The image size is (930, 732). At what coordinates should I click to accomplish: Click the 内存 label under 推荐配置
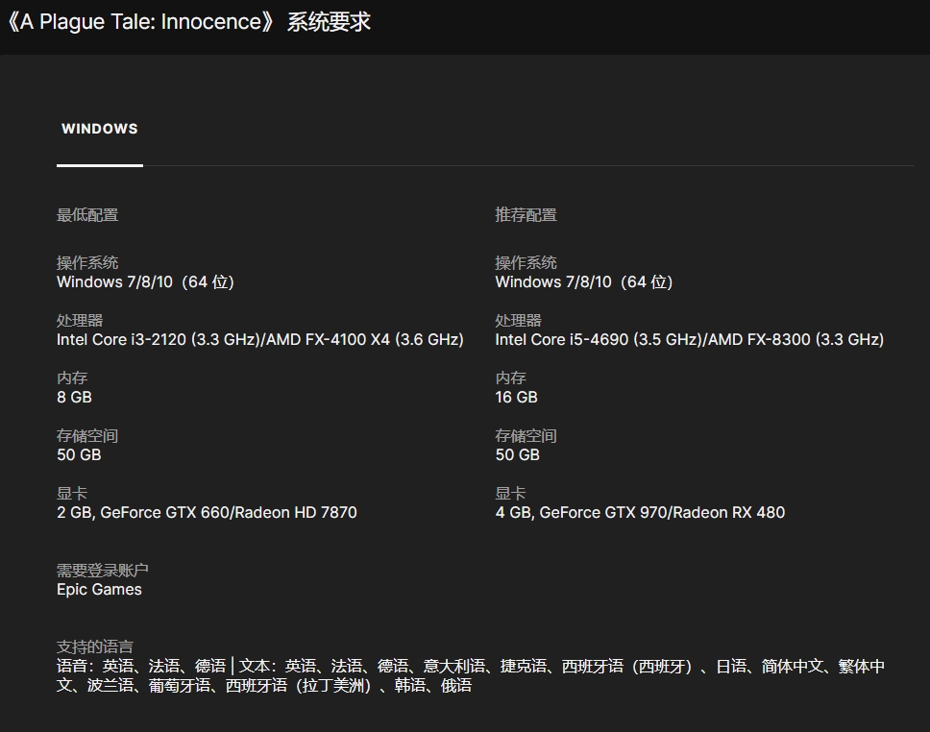(511, 378)
